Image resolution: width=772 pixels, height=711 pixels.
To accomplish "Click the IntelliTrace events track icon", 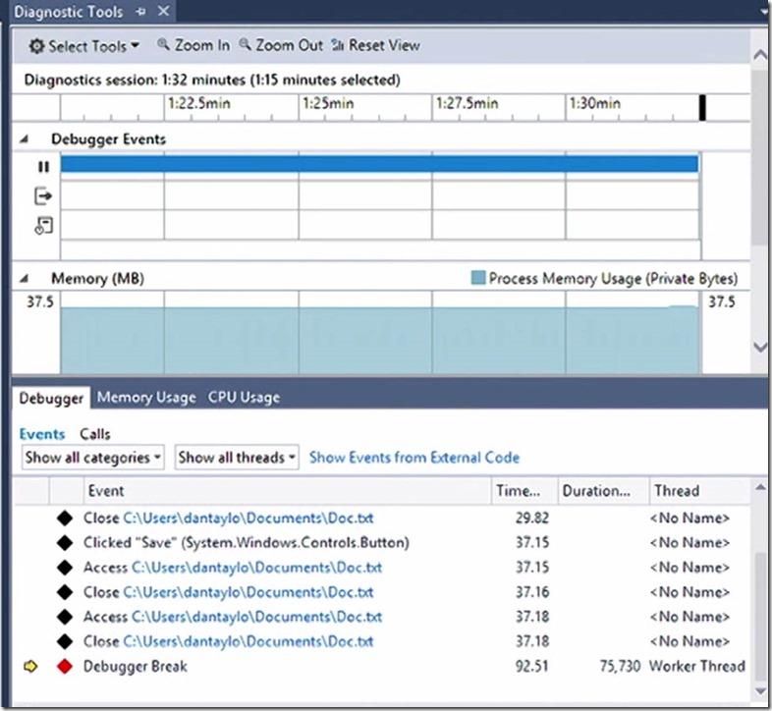I will coord(43,226).
